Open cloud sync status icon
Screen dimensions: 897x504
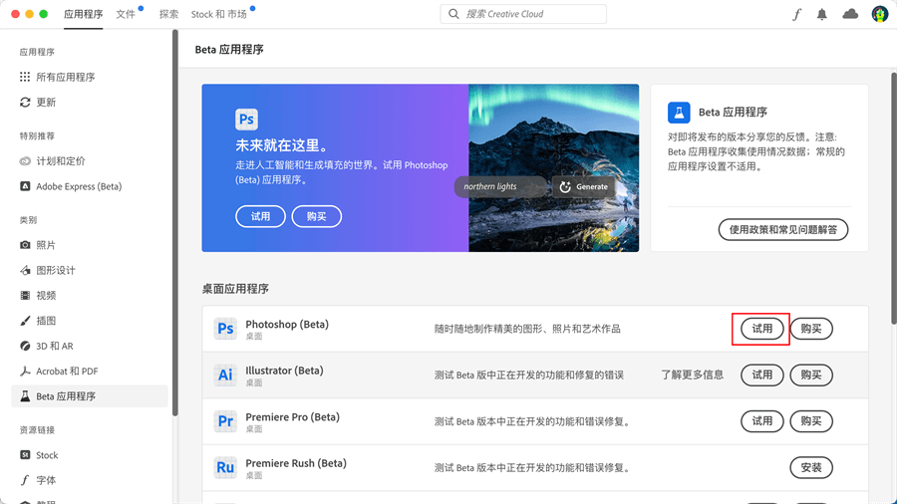coord(850,14)
